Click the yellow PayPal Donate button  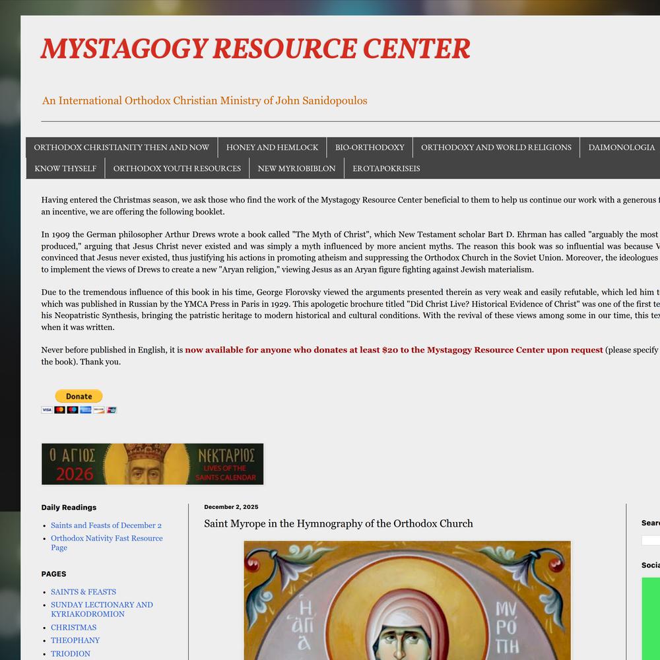[x=79, y=396]
